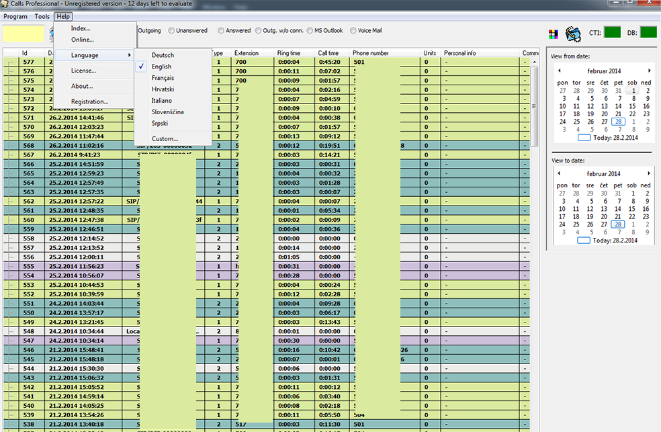Choose Online... from Help menu
661x432 pixels.
(x=83, y=40)
